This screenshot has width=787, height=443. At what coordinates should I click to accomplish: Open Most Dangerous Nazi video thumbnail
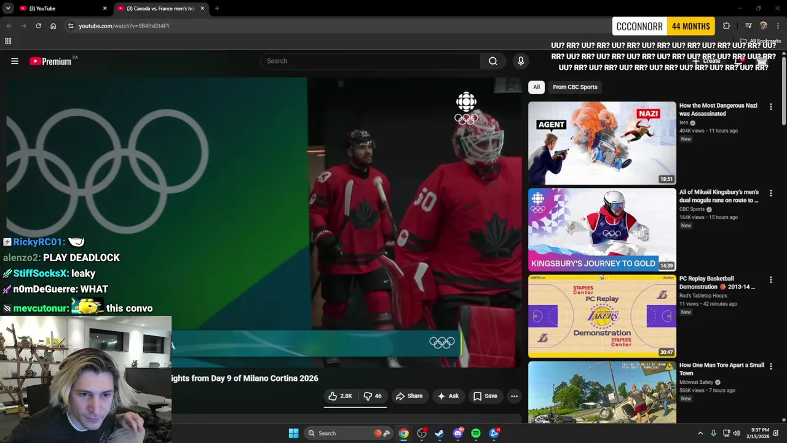point(602,143)
